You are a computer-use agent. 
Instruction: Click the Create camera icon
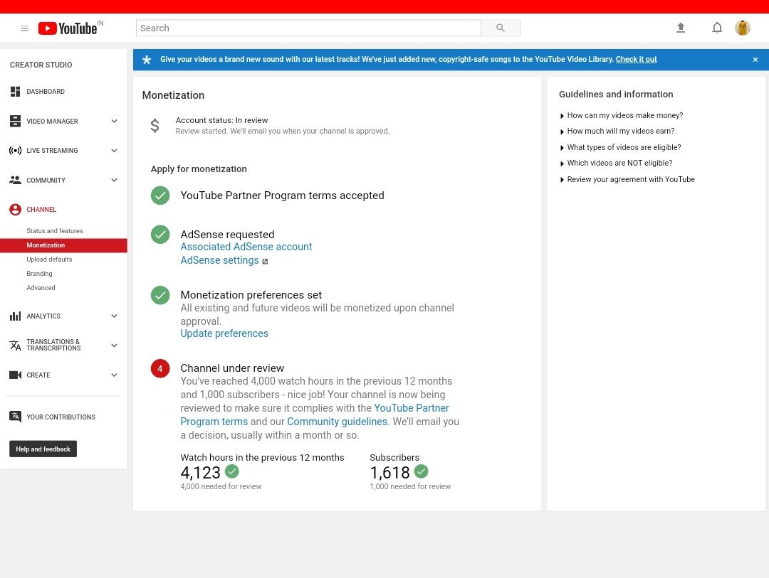15,375
